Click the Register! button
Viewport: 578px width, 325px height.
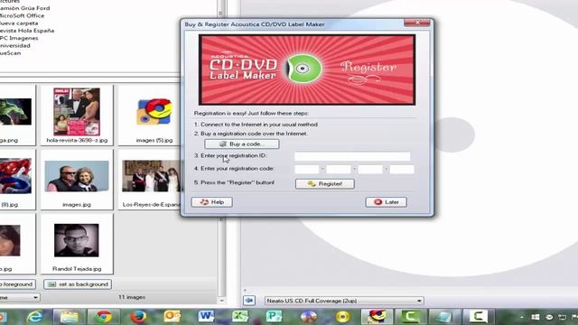click(x=325, y=183)
